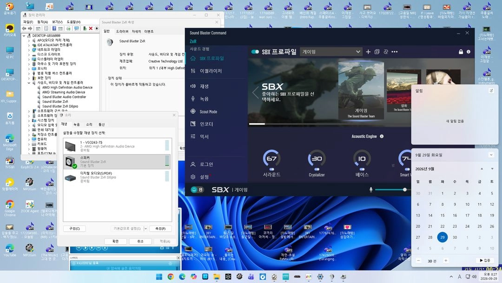Viewport: 502px width, 283px height.
Task: Open Chrome from the taskbar
Action: pyautogui.click(x=171, y=276)
